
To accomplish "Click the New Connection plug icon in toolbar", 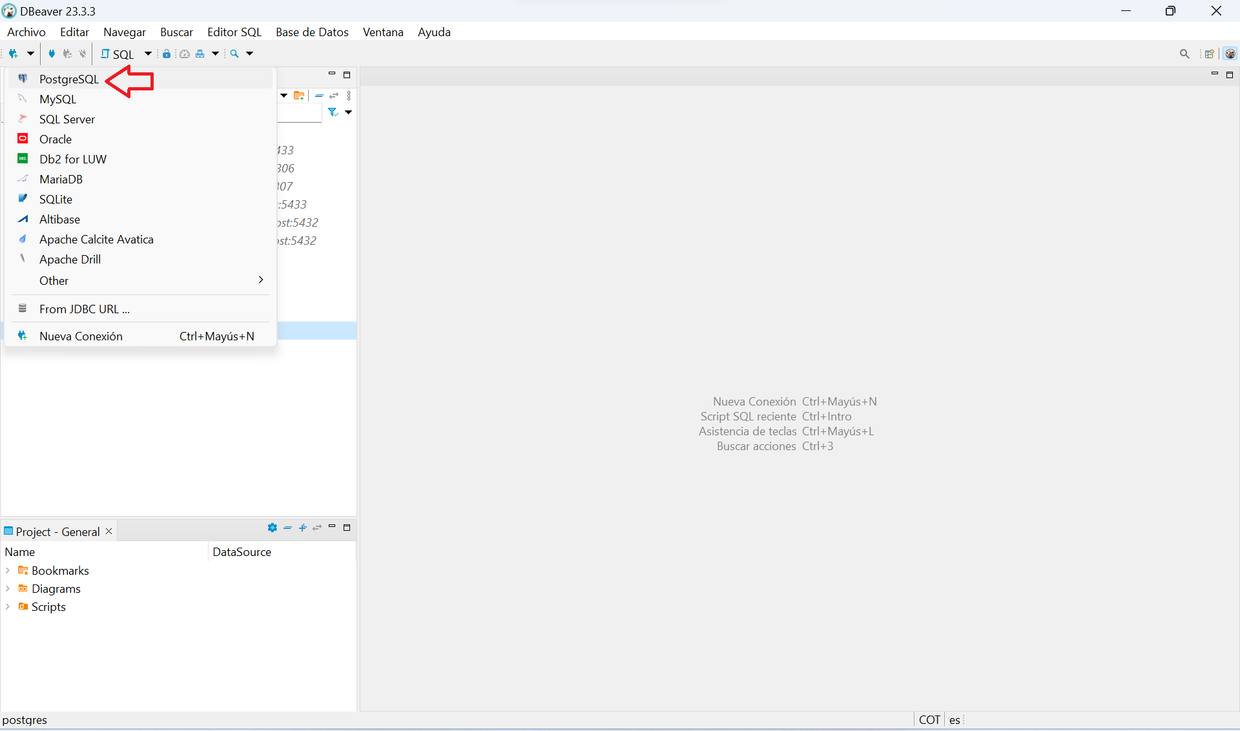I will coord(13,54).
